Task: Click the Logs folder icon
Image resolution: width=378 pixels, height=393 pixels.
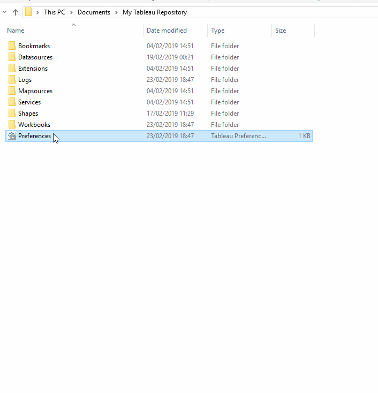Action: [12, 80]
